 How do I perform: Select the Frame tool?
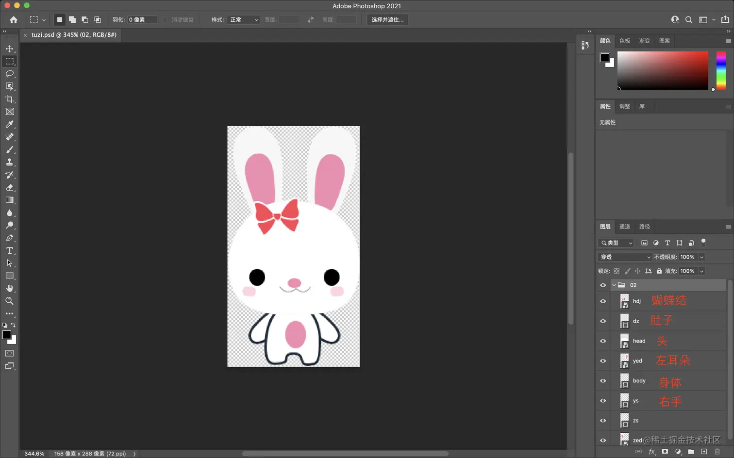click(x=10, y=112)
